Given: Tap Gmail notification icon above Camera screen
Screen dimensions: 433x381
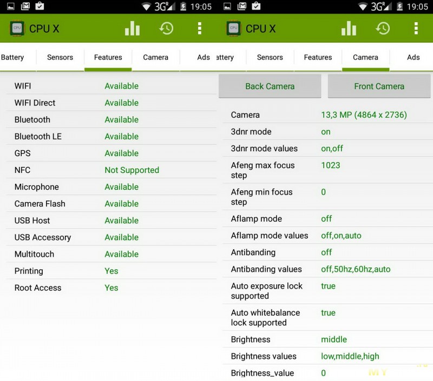Looking at the screenshot, I should tap(242, 6).
